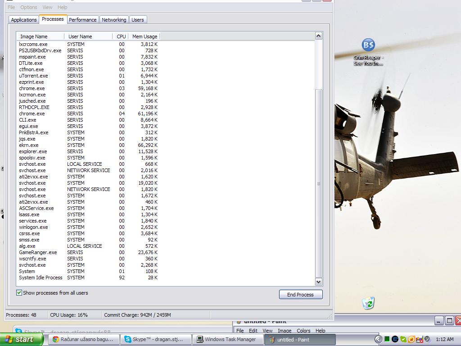Select the egui.exe process
The image size is (461, 346).
[88, 126]
